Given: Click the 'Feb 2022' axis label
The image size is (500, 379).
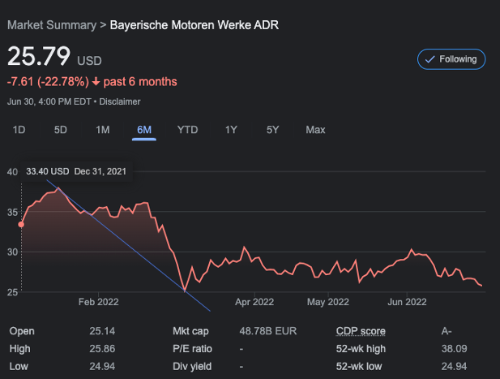Looking at the screenshot, I should pyautogui.click(x=98, y=302).
